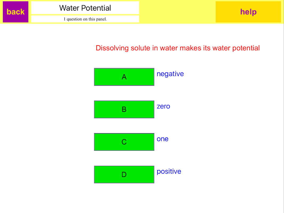This screenshot has height=213, width=284.
Task: Pick answer button C
Action: [x=124, y=142]
